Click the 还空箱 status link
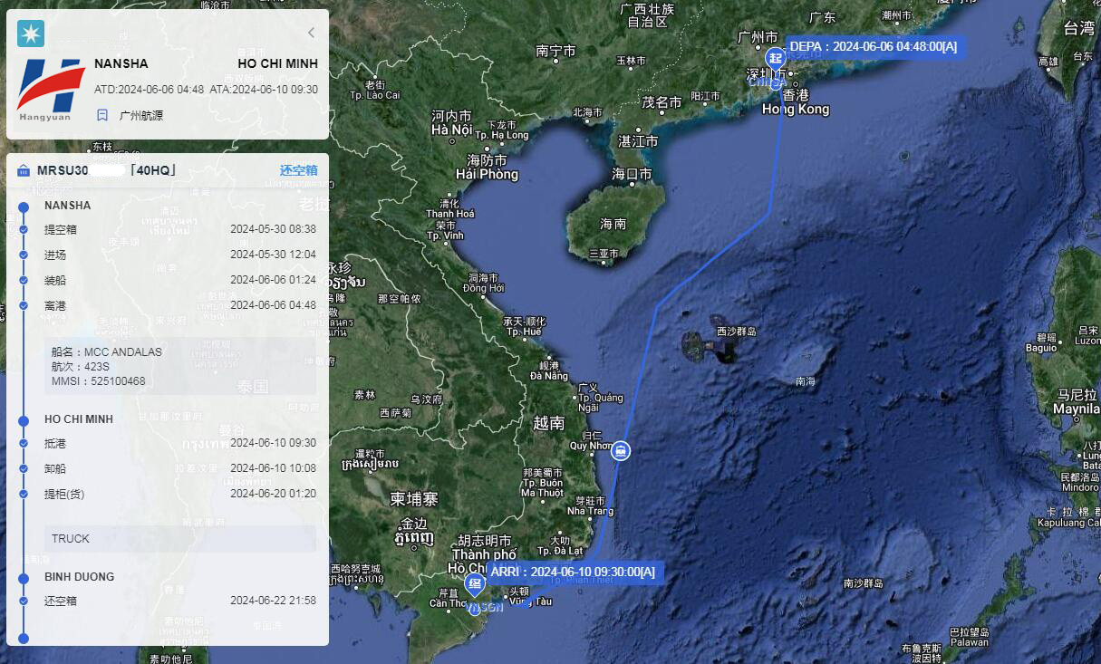The width and height of the screenshot is (1101, 664). [298, 170]
